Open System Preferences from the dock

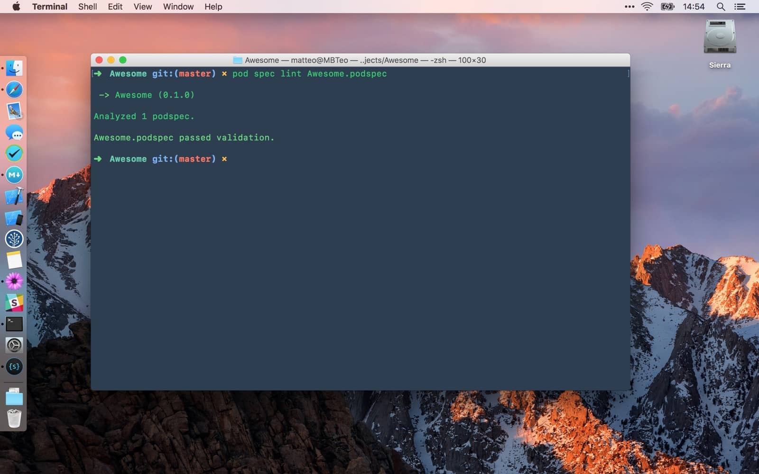pyautogui.click(x=14, y=345)
